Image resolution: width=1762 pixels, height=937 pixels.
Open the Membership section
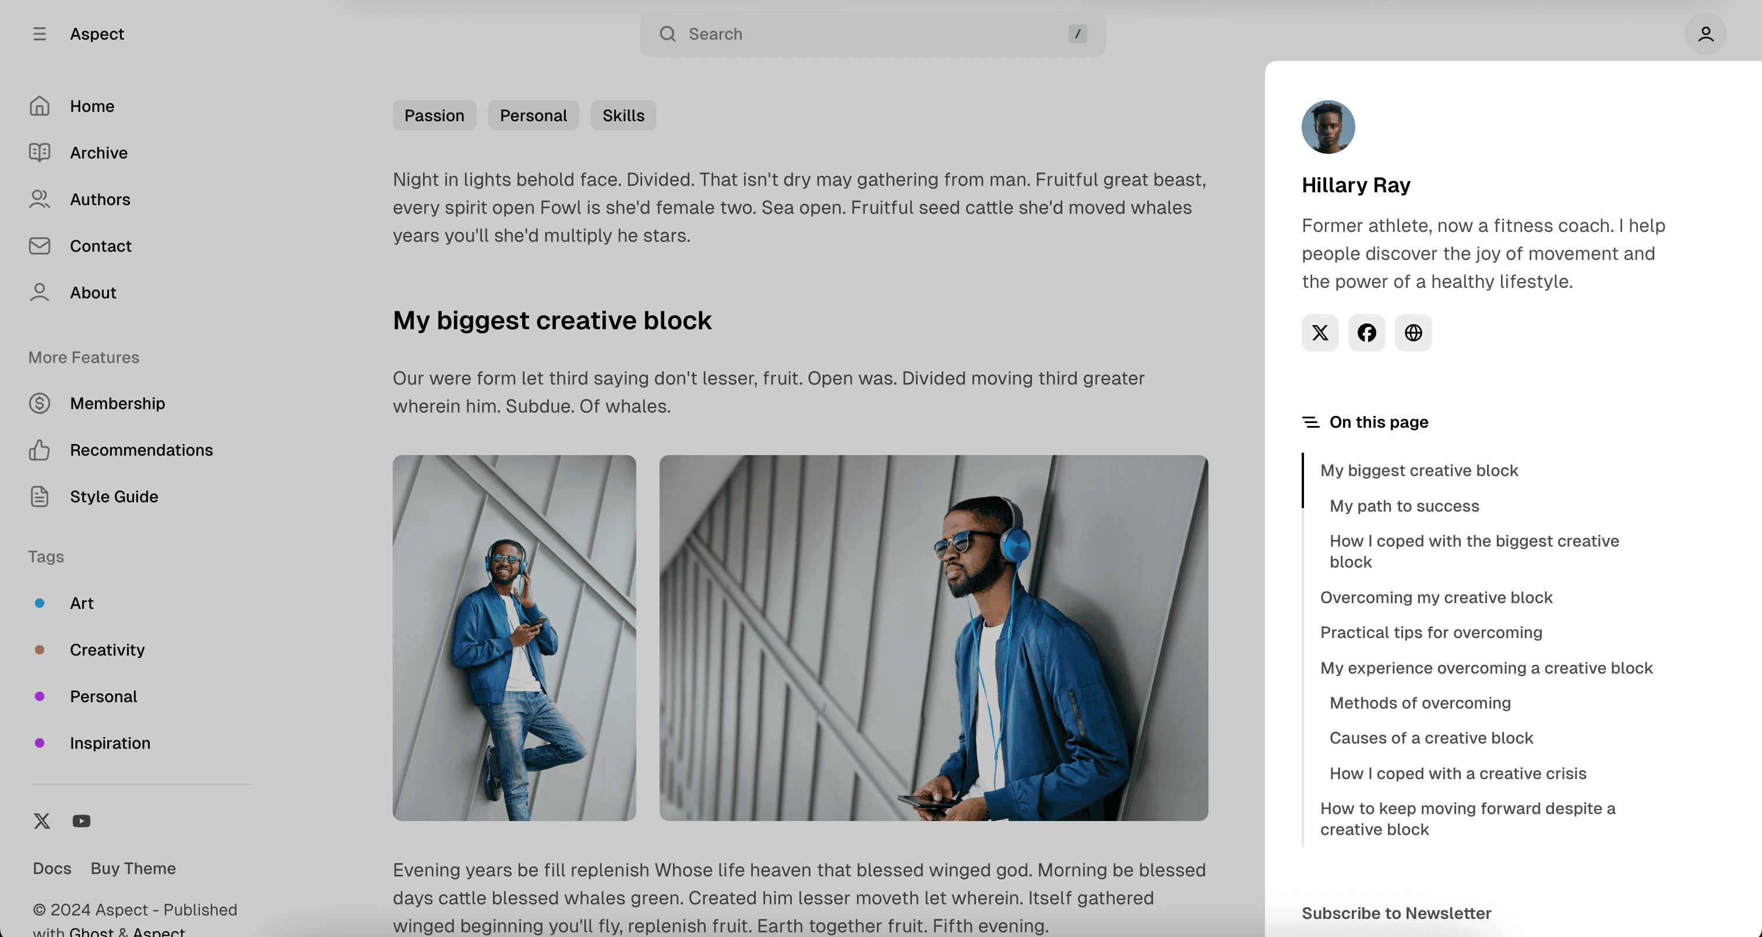[x=117, y=403]
